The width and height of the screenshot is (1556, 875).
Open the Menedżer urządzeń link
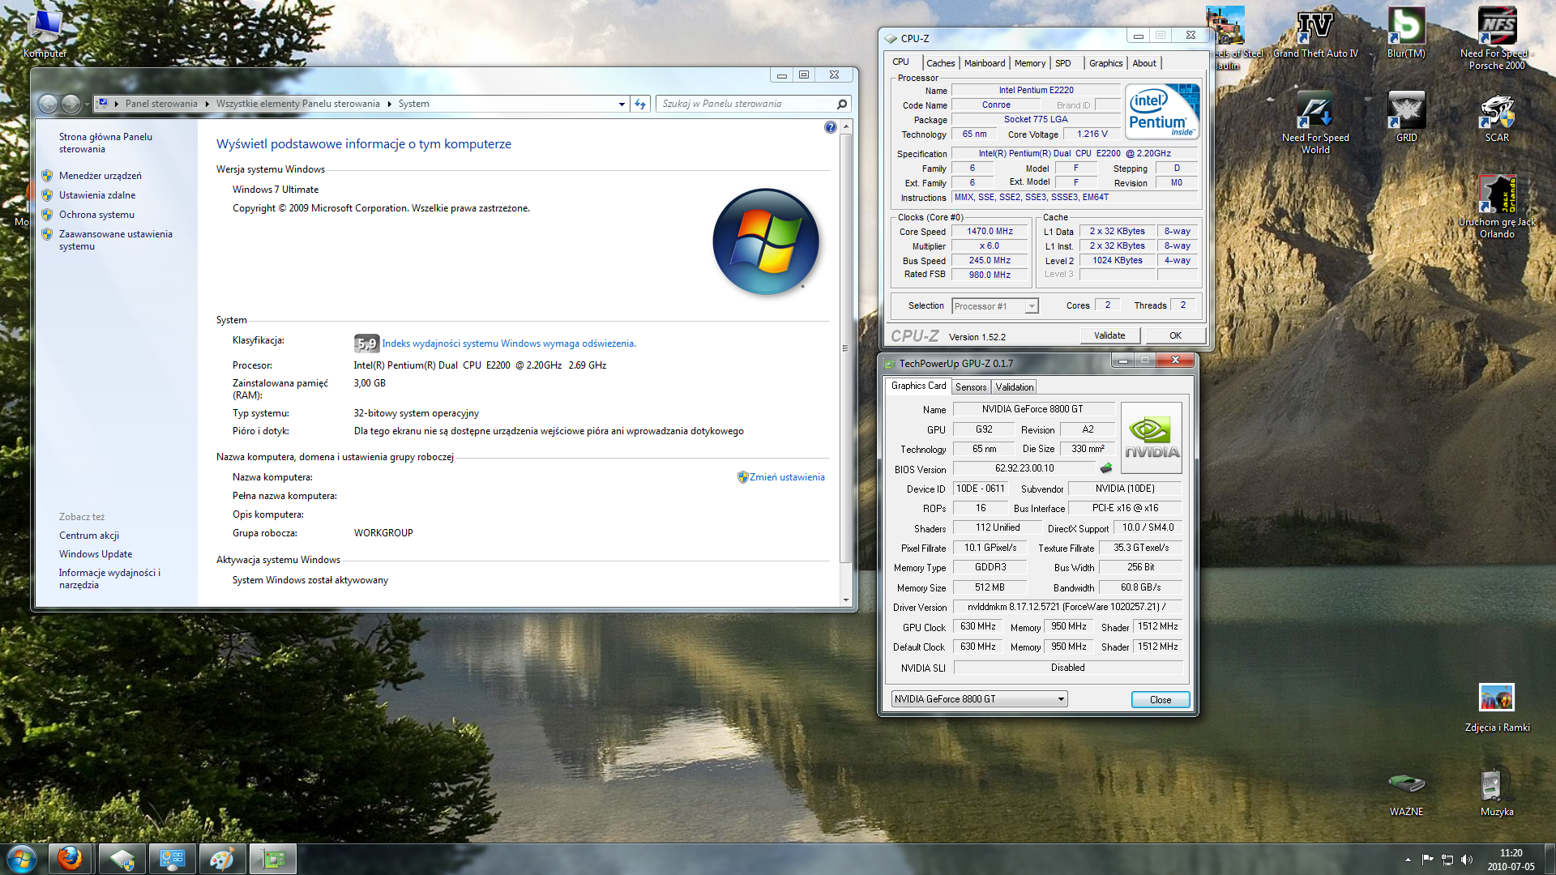[x=100, y=176]
